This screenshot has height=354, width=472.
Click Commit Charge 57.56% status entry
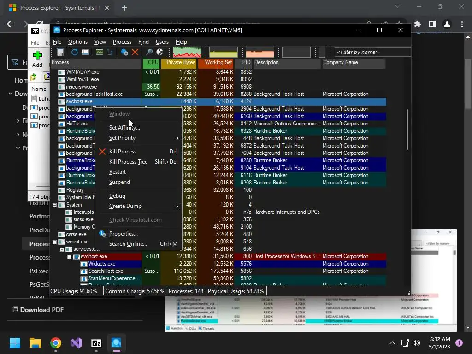point(135,291)
